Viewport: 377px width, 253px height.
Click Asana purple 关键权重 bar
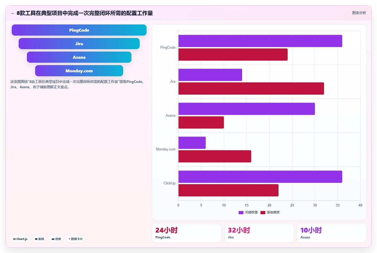(247, 109)
